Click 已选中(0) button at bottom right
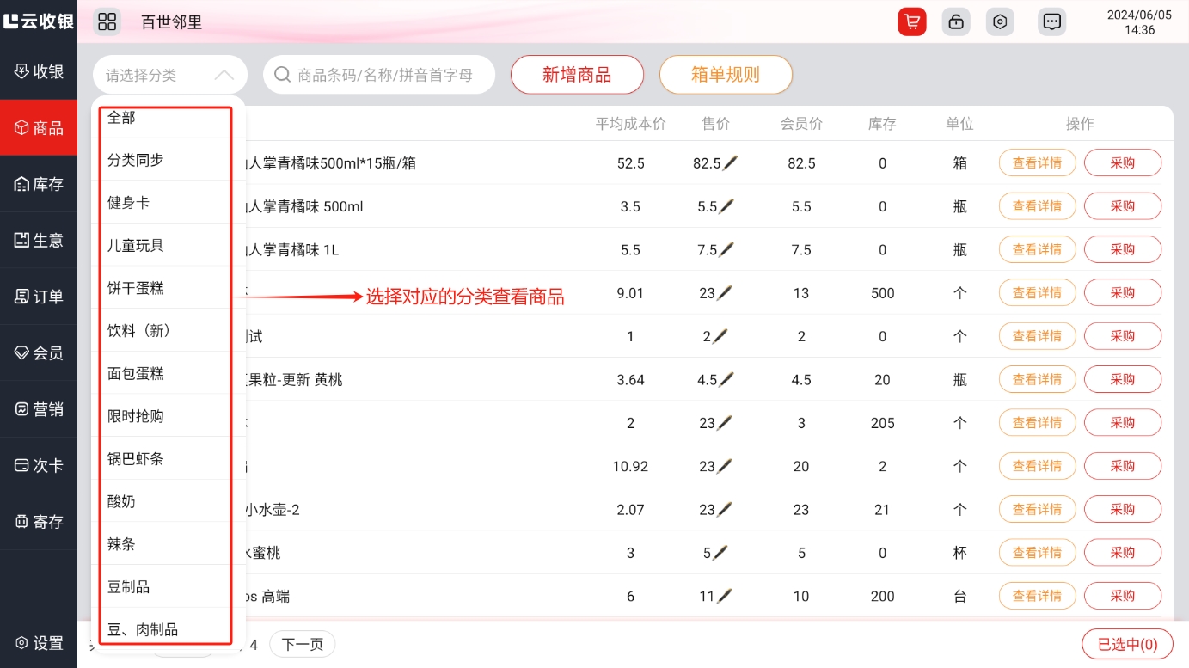Screen dimensions: 1189x668 [x=1127, y=644]
